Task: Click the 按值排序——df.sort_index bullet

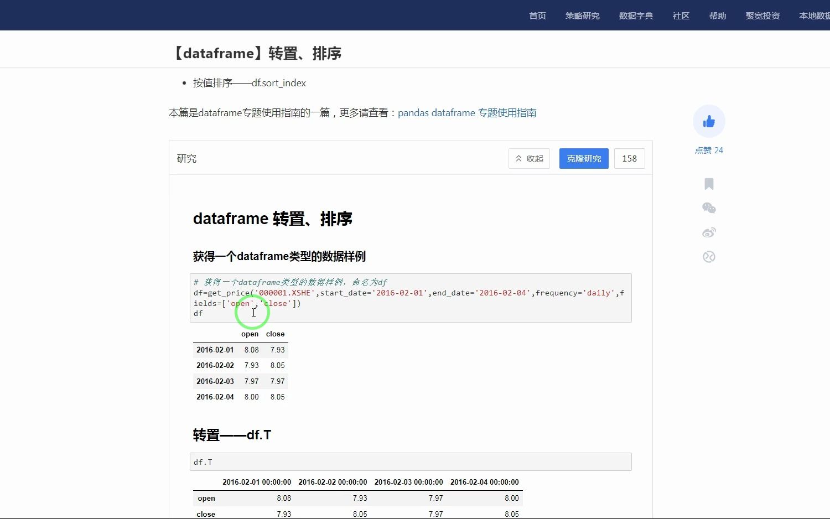Action: click(x=249, y=83)
